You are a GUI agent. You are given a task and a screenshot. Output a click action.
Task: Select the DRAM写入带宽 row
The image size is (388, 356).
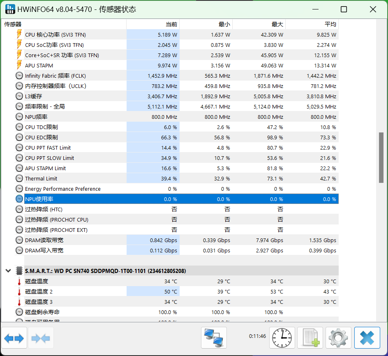tap(181, 250)
